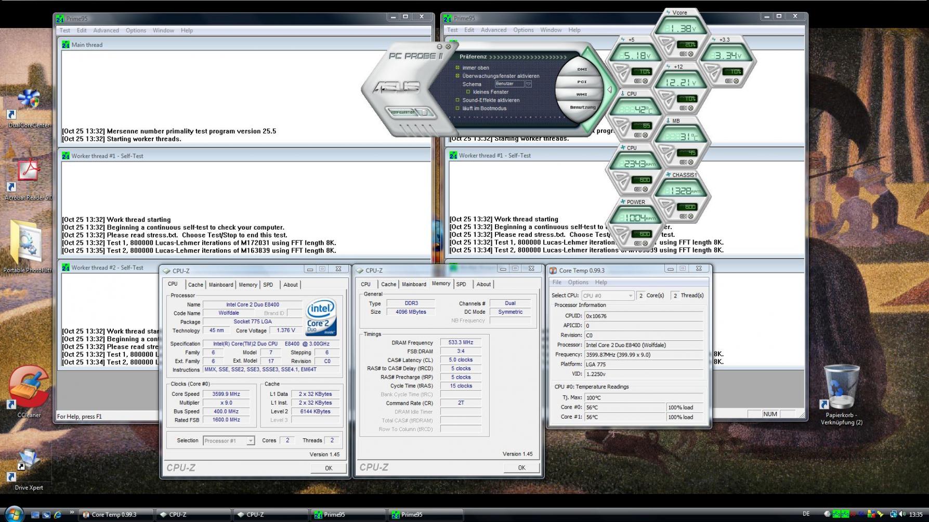Open the Acrobat Reader desktop shortcut

[28, 179]
